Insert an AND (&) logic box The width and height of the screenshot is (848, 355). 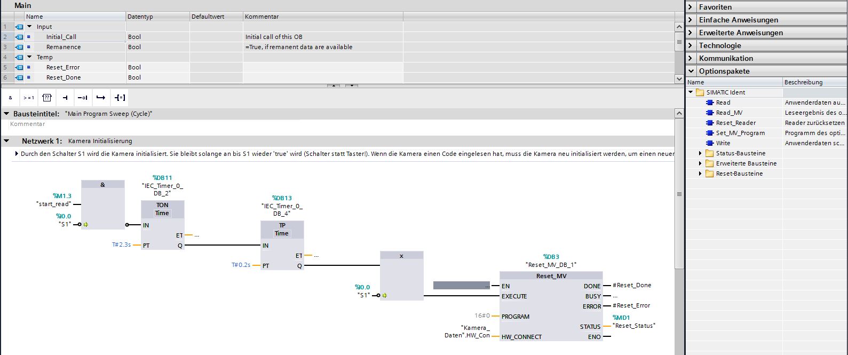point(11,98)
